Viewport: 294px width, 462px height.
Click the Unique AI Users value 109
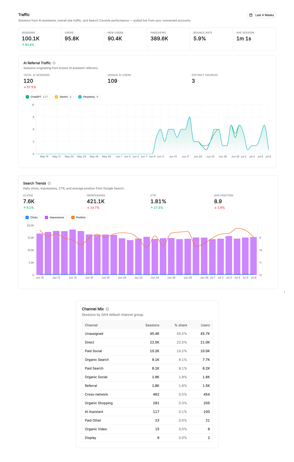(112, 81)
